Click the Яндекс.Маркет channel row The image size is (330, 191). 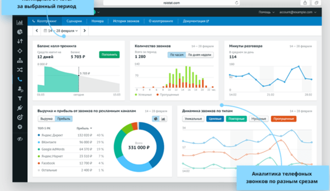[x=71, y=156]
